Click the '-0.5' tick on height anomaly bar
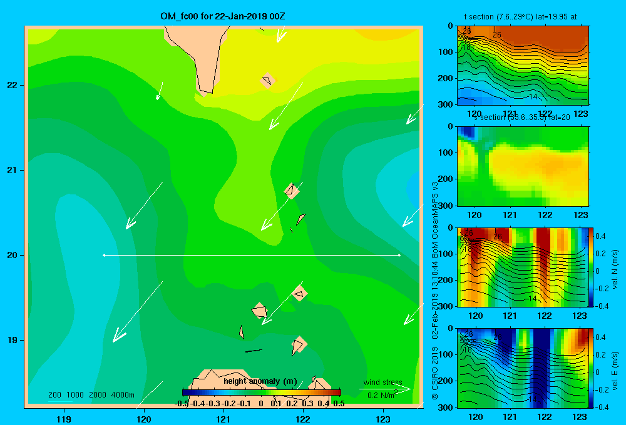 (x=182, y=404)
